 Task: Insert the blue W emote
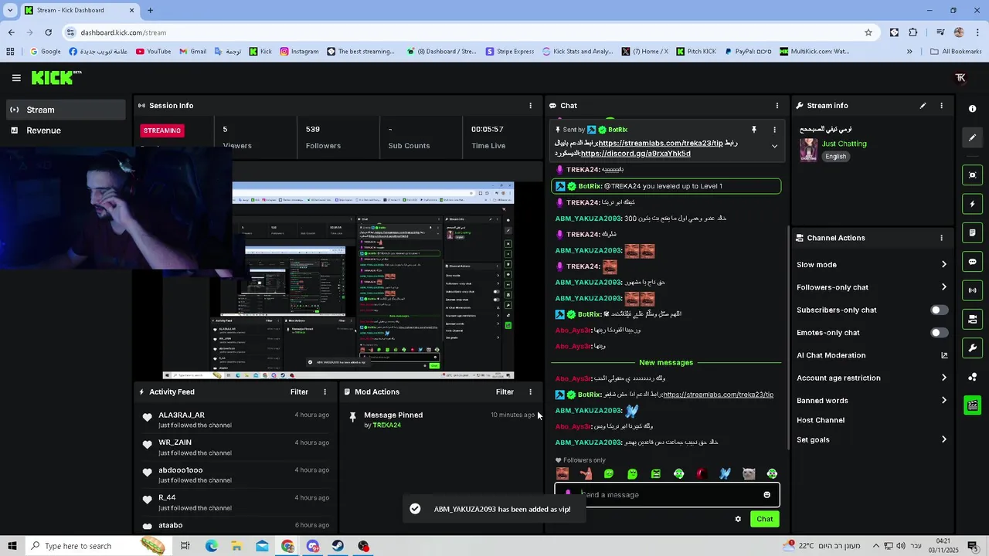point(726,474)
